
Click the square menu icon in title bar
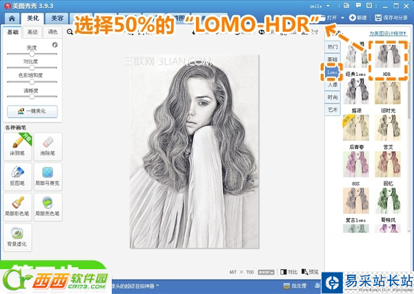[x=369, y=6]
